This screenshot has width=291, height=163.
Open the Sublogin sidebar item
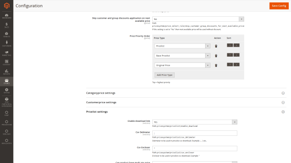6,132
